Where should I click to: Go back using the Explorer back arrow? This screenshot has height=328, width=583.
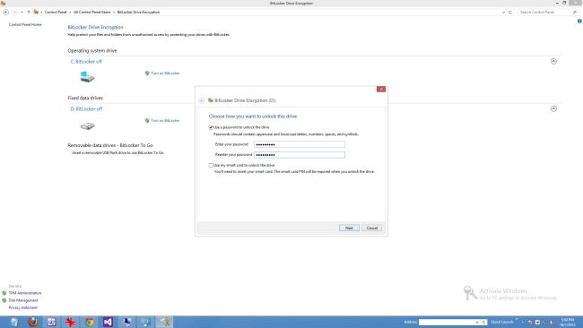click(6, 13)
